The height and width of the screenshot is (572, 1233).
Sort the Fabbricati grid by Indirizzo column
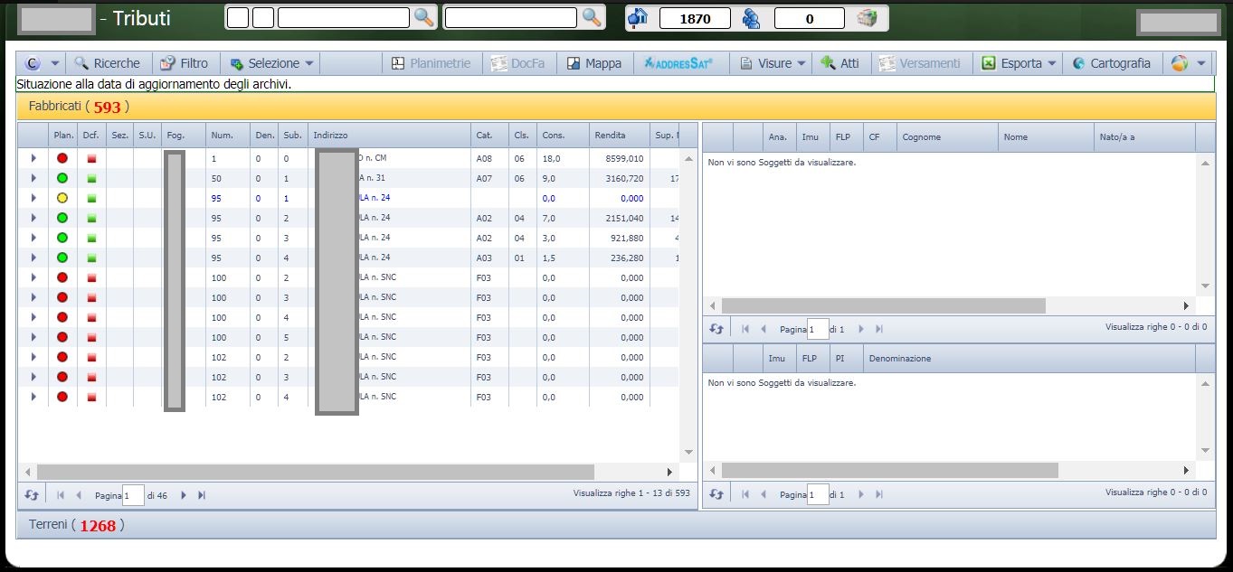pyautogui.click(x=389, y=136)
